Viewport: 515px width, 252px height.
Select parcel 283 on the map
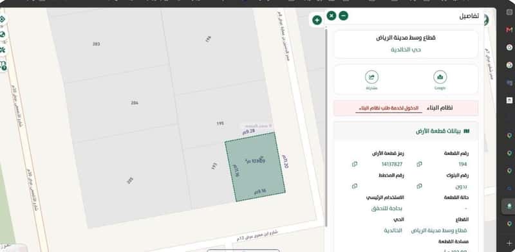click(96, 44)
